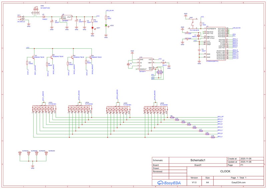Click the EasyEDA cloud logo
The width and height of the screenshot is (267, 189).
(x=169, y=183)
